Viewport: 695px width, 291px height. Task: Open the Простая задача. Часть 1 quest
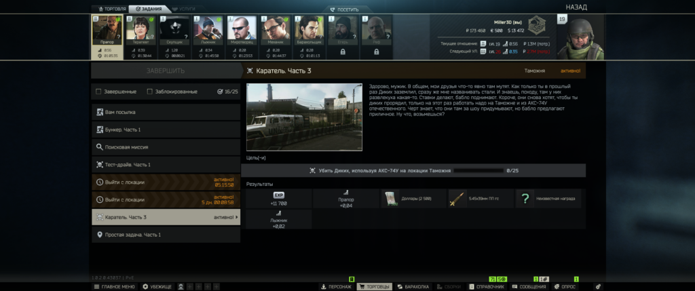click(166, 235)
